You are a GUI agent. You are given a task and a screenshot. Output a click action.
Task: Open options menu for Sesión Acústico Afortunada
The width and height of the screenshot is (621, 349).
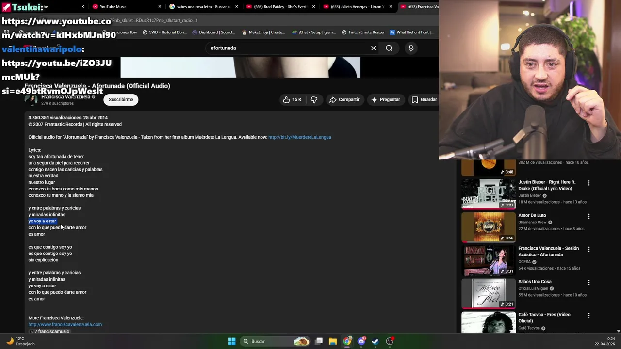(x=589, y=249)
